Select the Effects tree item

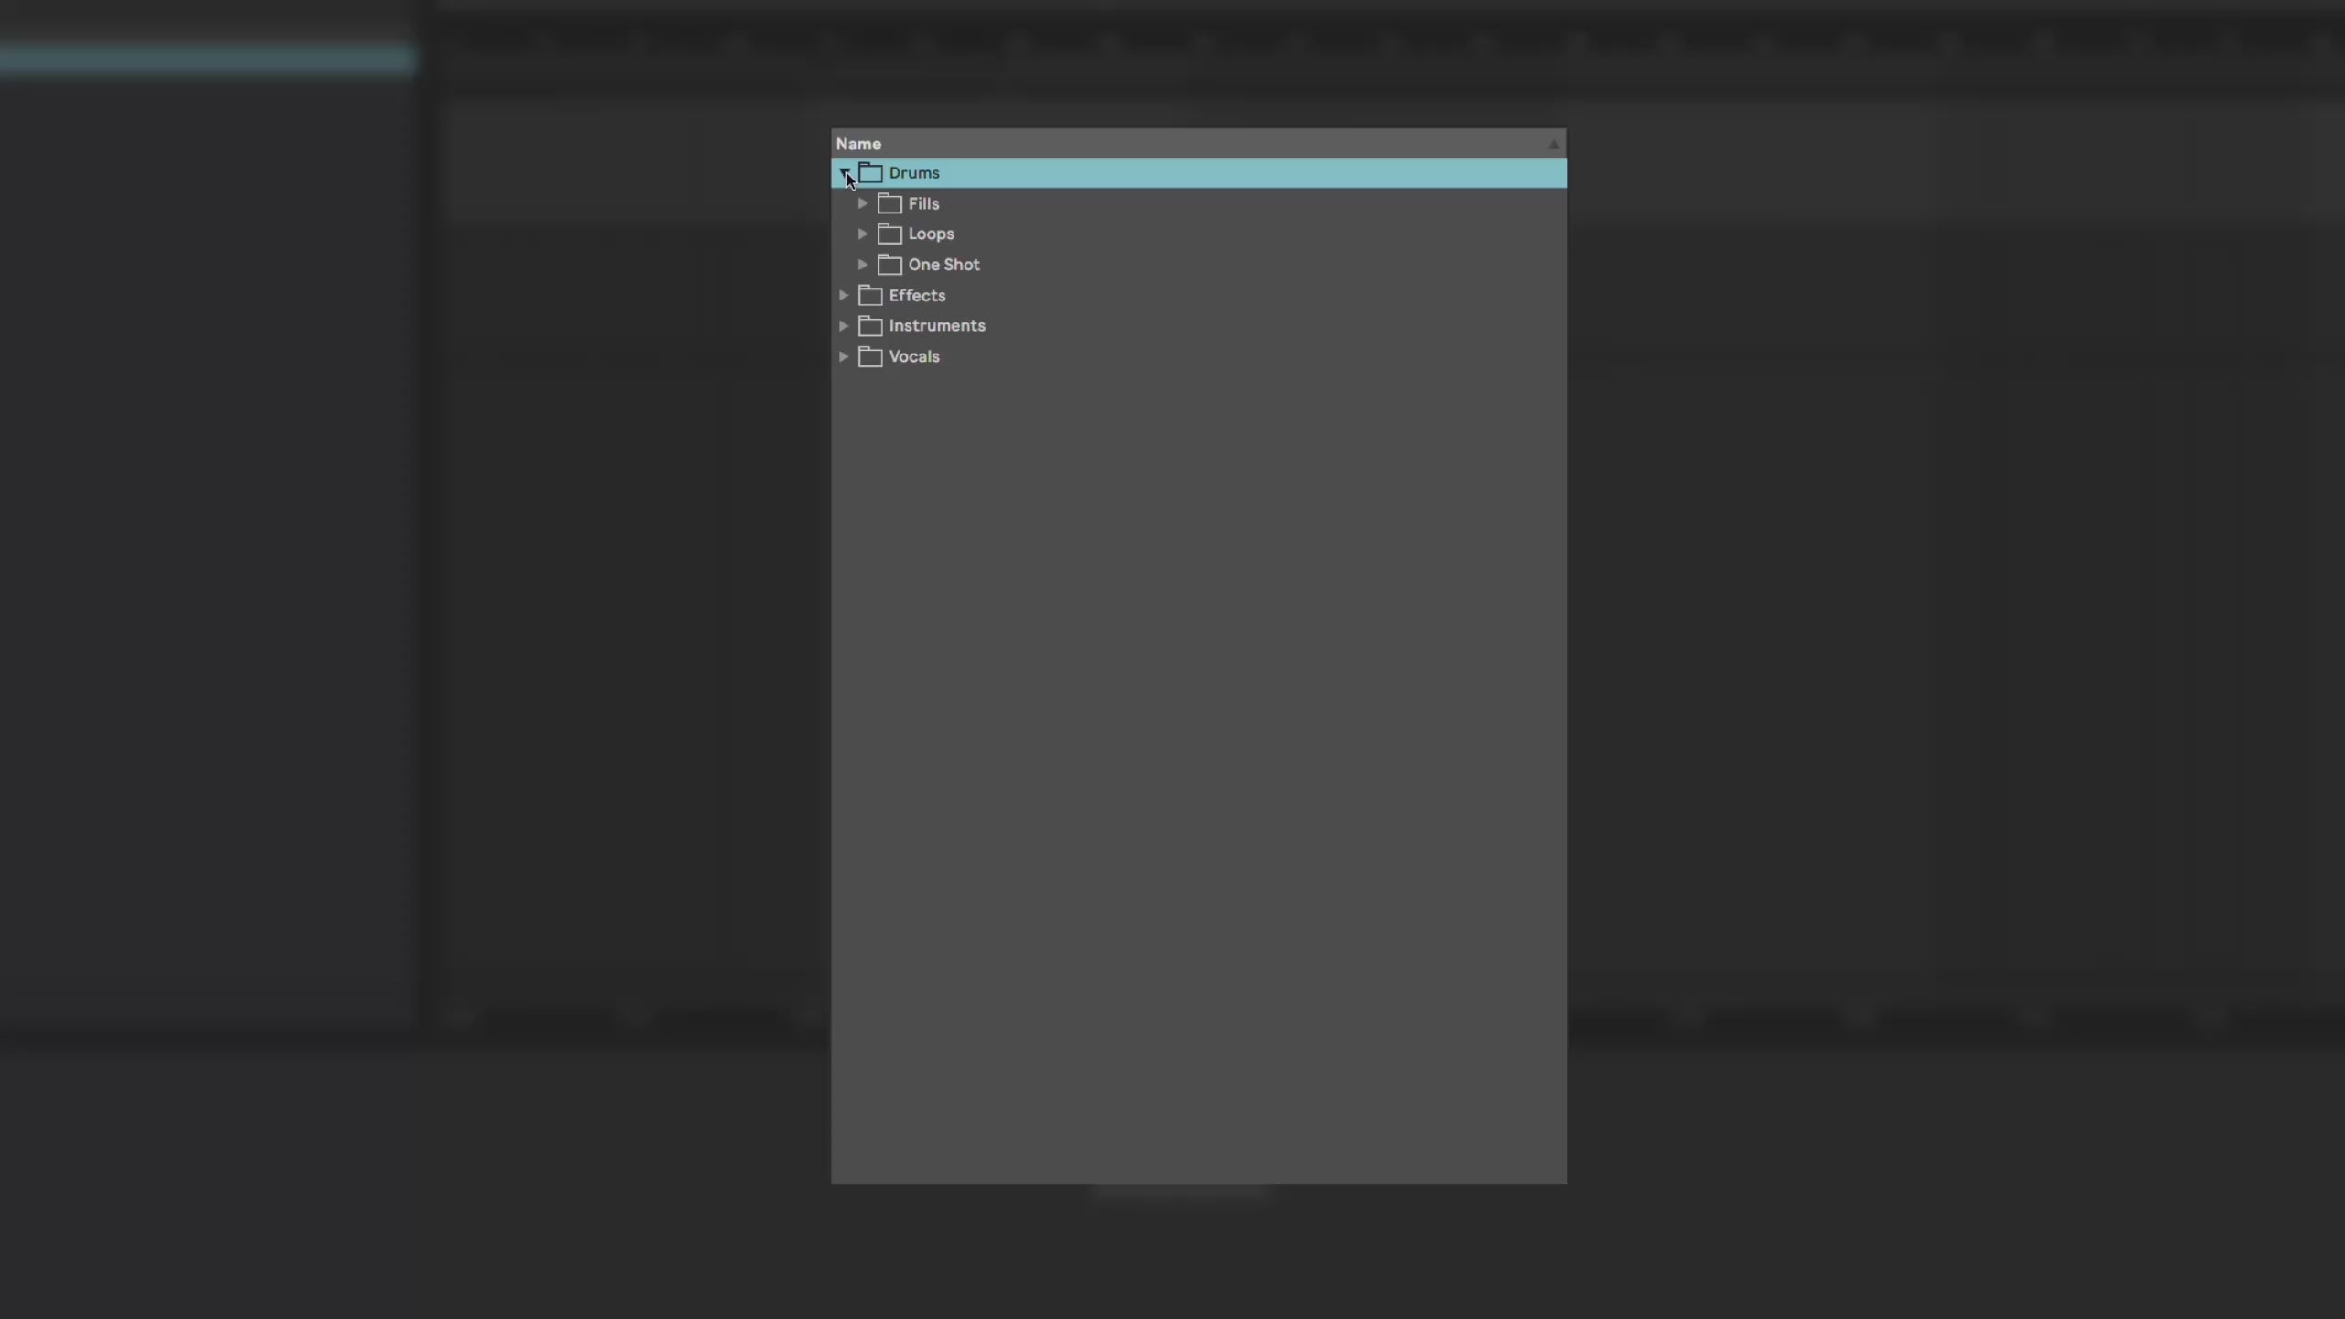pyautogui.click(x=916, y=295)
